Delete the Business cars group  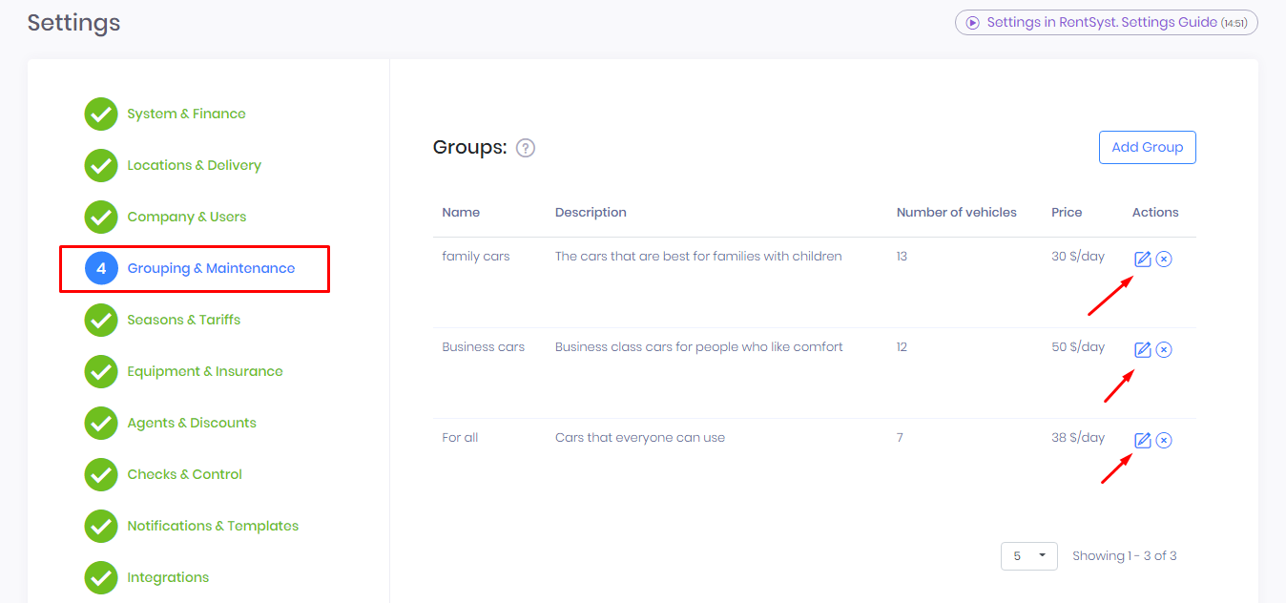tap(1164, 349)
